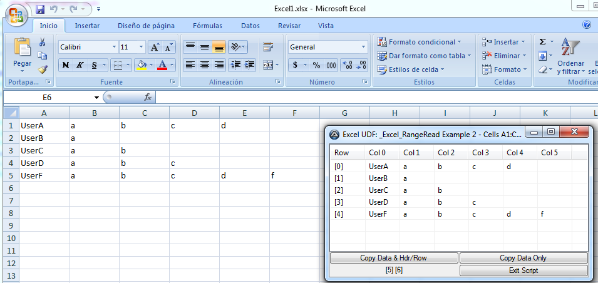
Task: Click Copy Data Only button
Action: pos(523,258)
